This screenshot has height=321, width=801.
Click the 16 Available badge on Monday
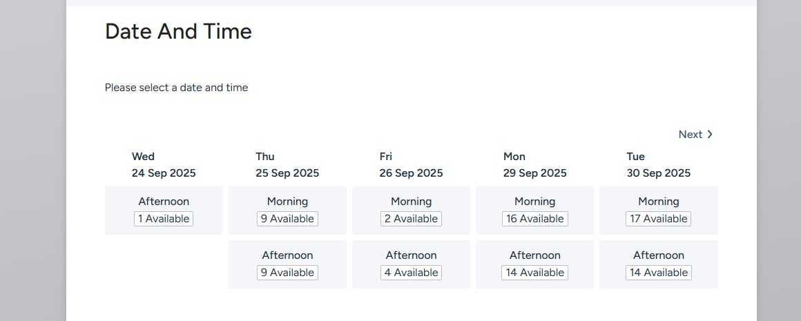tap(535, 219)
